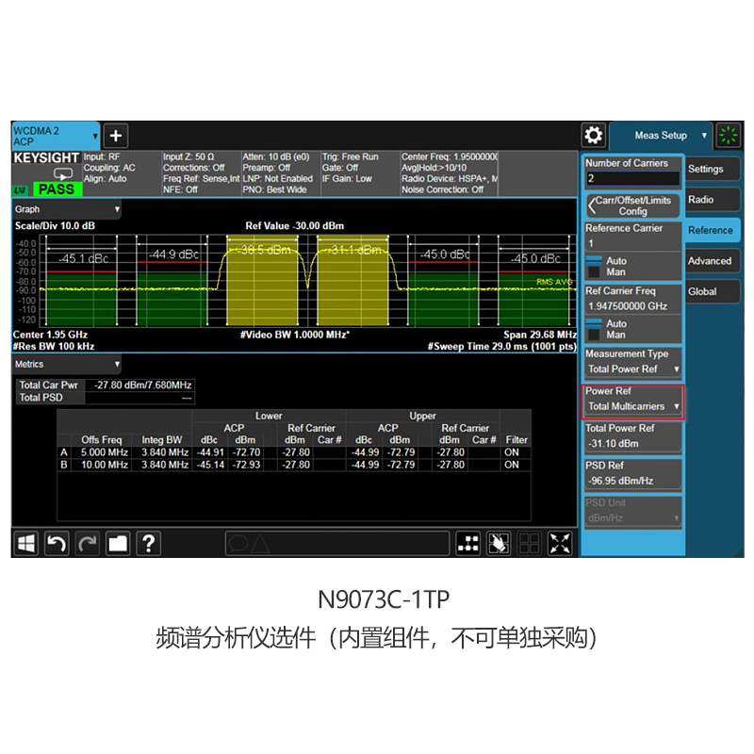Expand to full screen view
This screenshot has height=754, width=754.
[x=560, y=544]
